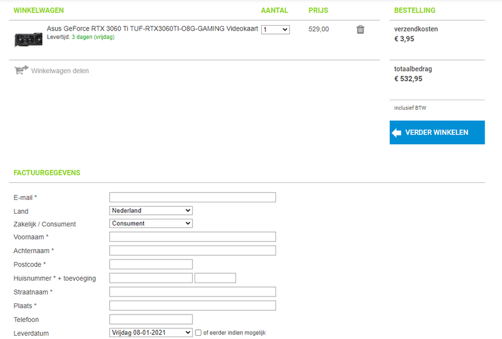
Task: Click the 'inclusief BTW' note
Action: click(x=410, y=108)
